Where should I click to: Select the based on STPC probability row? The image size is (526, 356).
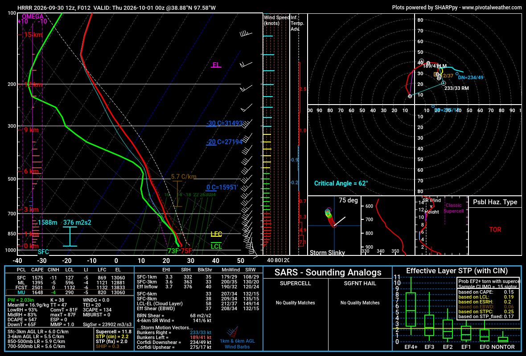pos(486,311)
